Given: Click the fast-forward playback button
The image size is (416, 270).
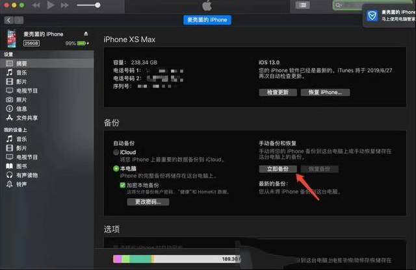Looking at the screenshot, I should [64, 5].
